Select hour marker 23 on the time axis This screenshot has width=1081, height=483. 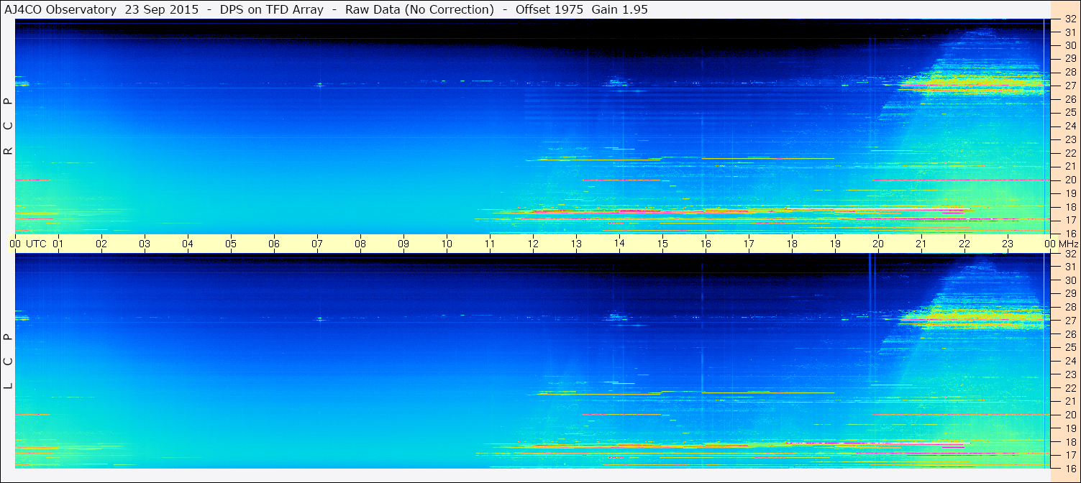(1008, 244)
